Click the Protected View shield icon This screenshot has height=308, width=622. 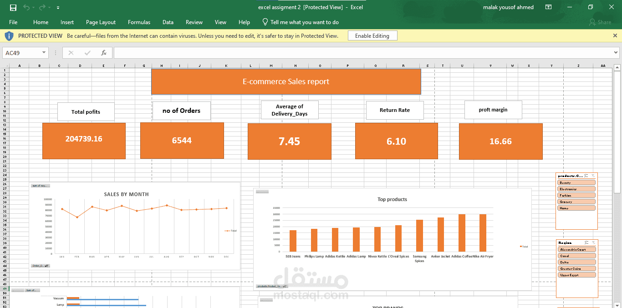click(9, 35)
